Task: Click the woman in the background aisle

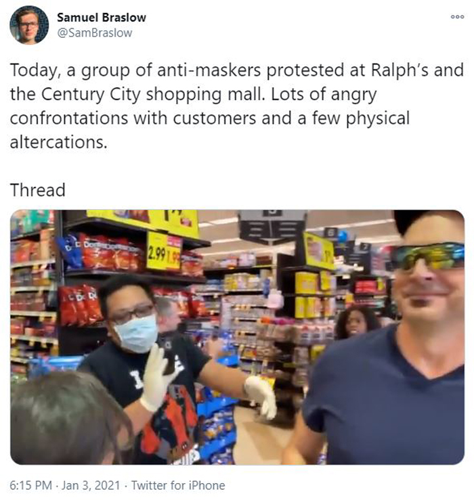Action: tap(355, 321)
